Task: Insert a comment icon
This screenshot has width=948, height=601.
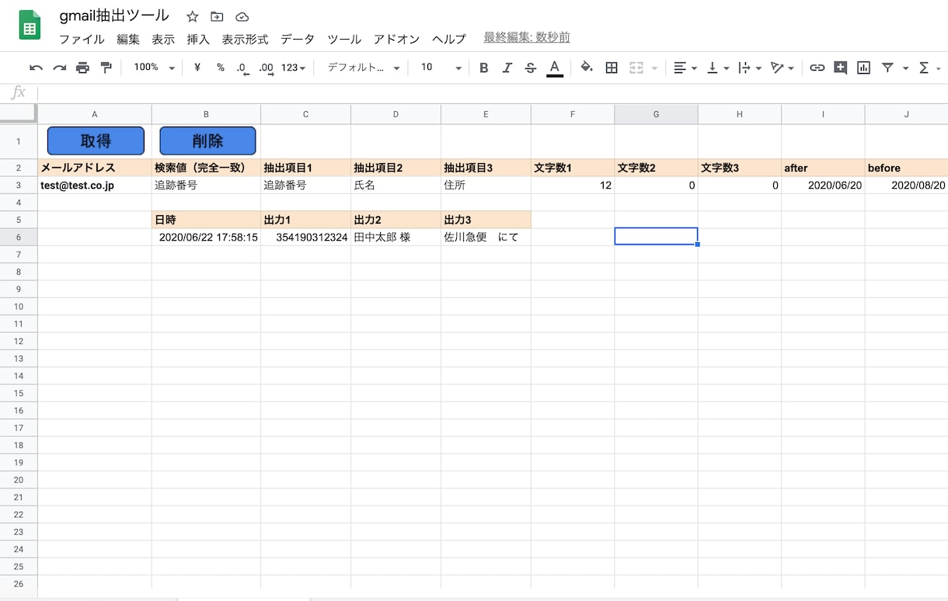Action: pos(840,68)
